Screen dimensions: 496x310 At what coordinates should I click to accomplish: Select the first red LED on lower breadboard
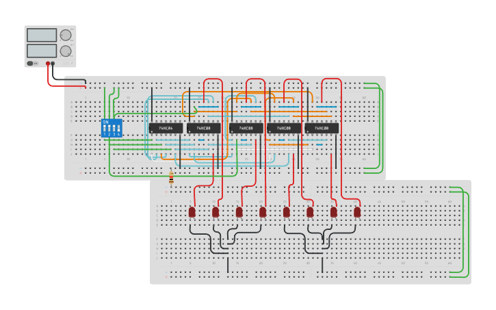pyautogui.click(x=192, y=212)
